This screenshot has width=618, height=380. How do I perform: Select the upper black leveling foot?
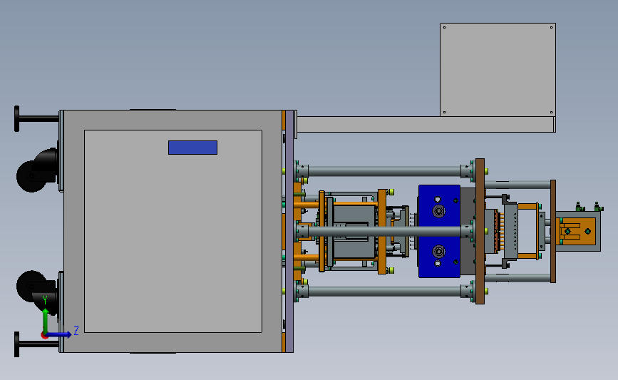[x=16, y=118]
